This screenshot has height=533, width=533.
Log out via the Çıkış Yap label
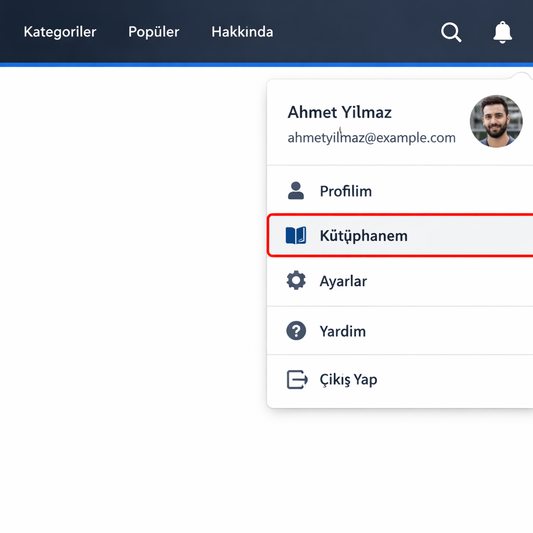pos(348,379)
